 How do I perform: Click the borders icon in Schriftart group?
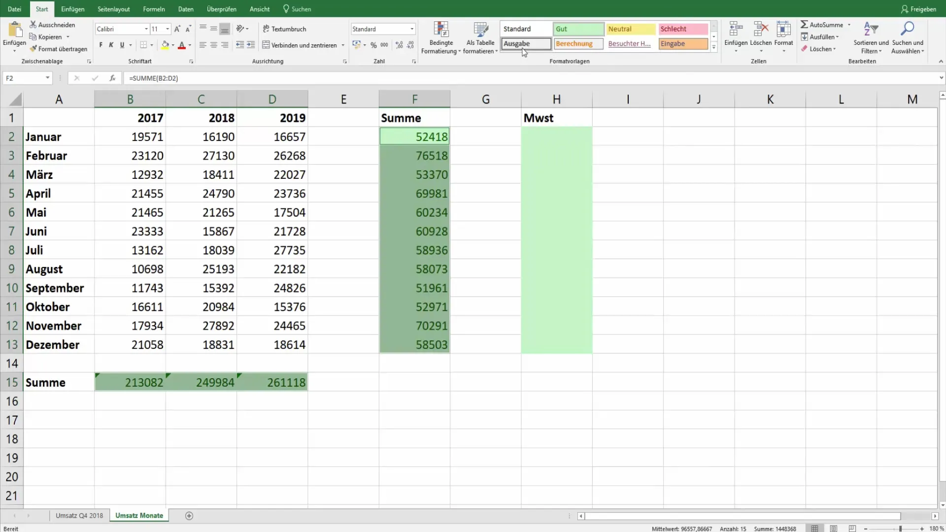pos(143,45)
